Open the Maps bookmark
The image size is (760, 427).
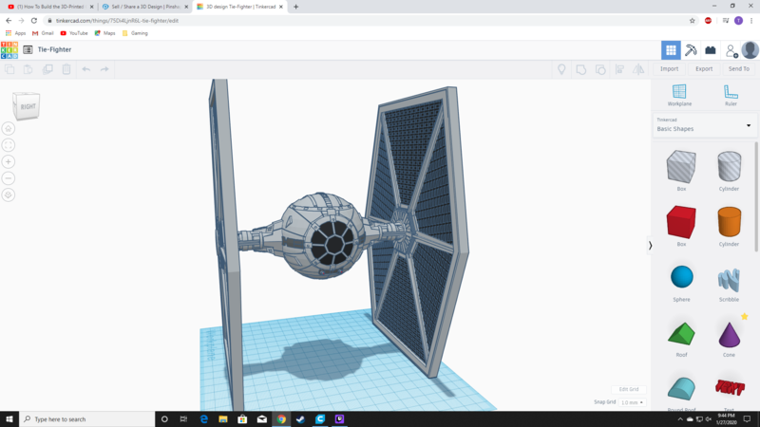[104, 33]
